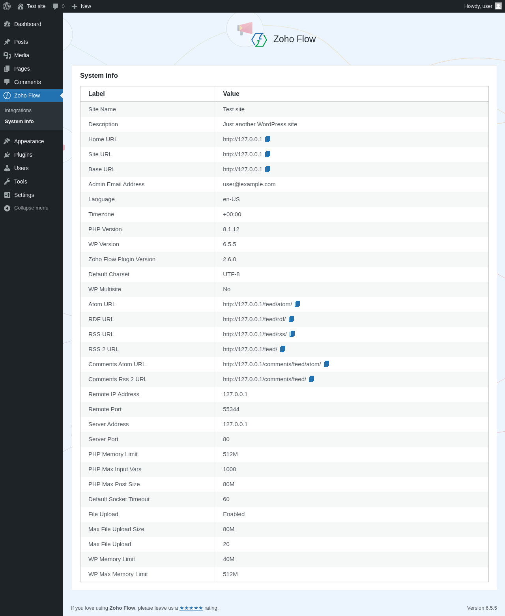Click the plus icon next to New
Image resolution: width=505 pixels, height=616 pixels.
pos(75,6)
